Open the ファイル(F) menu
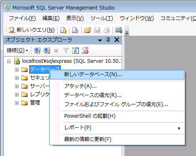The width and height of the screenshot is (196, 156). coord(22,18)
